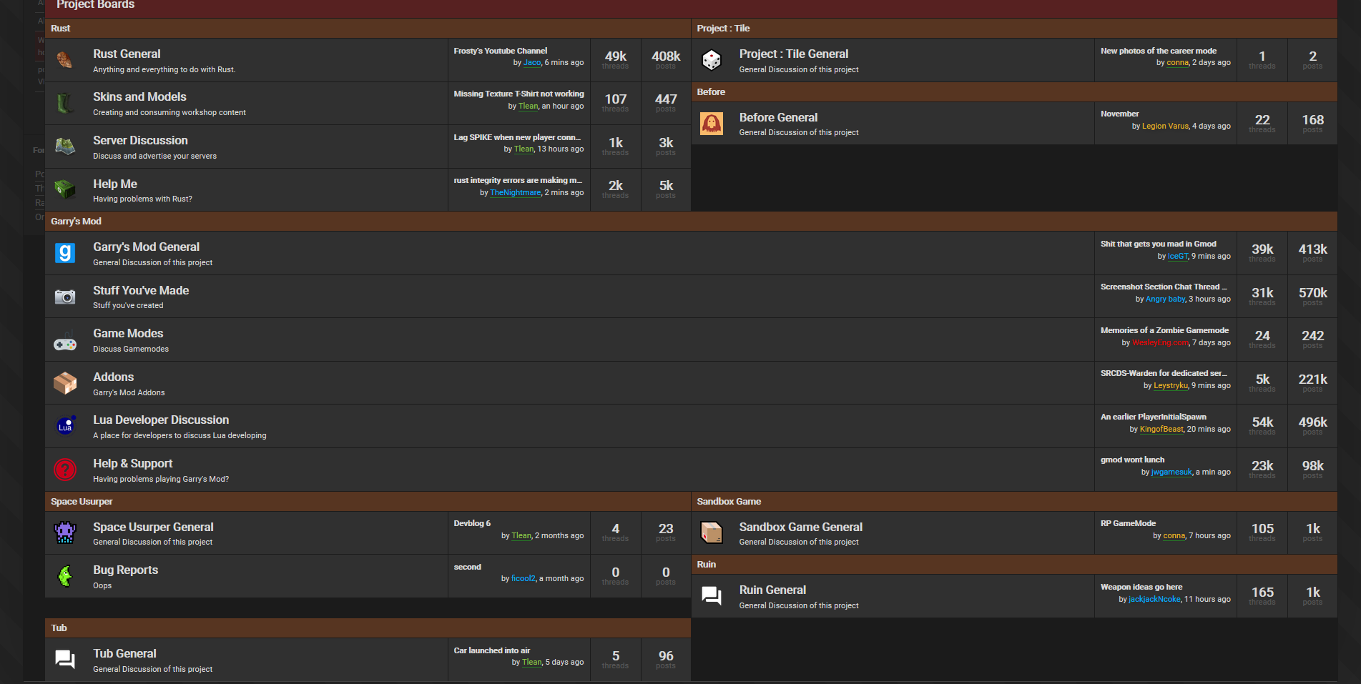Open 'Devblog 6' thread in Space Usurper

(x=472, y=523)
